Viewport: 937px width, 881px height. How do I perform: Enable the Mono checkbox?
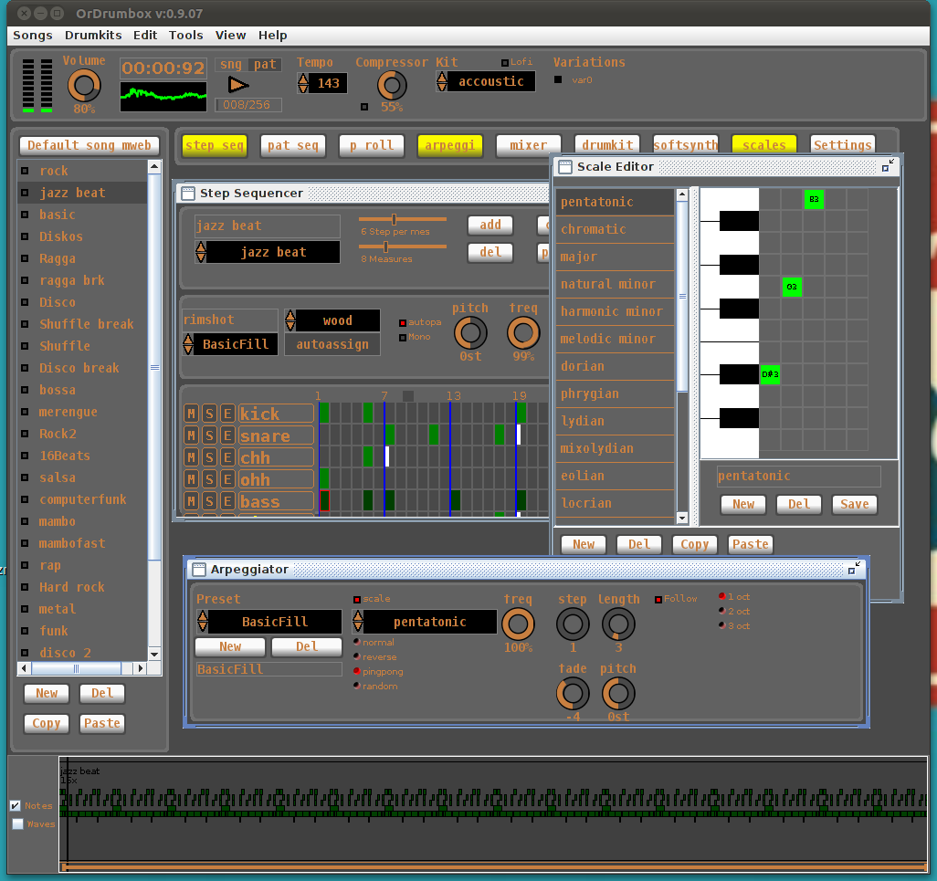click(x=403, y=338)
